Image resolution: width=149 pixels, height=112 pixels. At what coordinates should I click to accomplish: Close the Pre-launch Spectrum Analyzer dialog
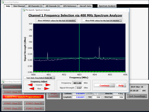pos(127,10)
